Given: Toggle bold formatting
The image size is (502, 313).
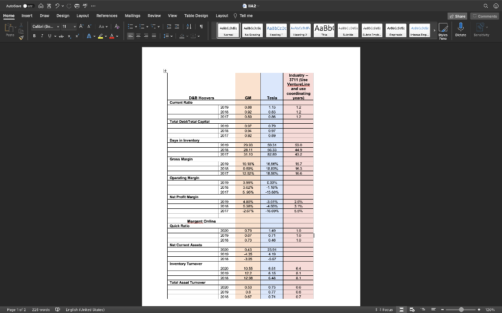Looking at the screenshot, I should pos(34,36).
